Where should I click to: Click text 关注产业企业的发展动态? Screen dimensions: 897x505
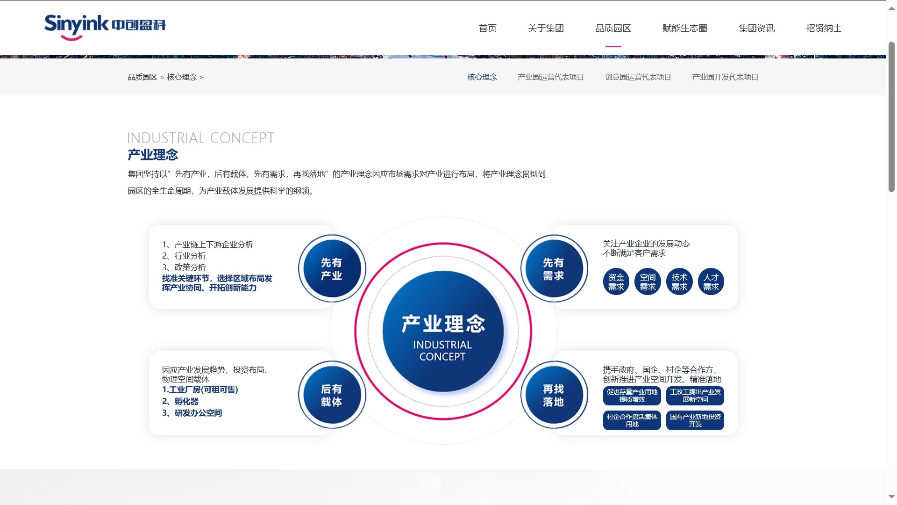(646, 244)
